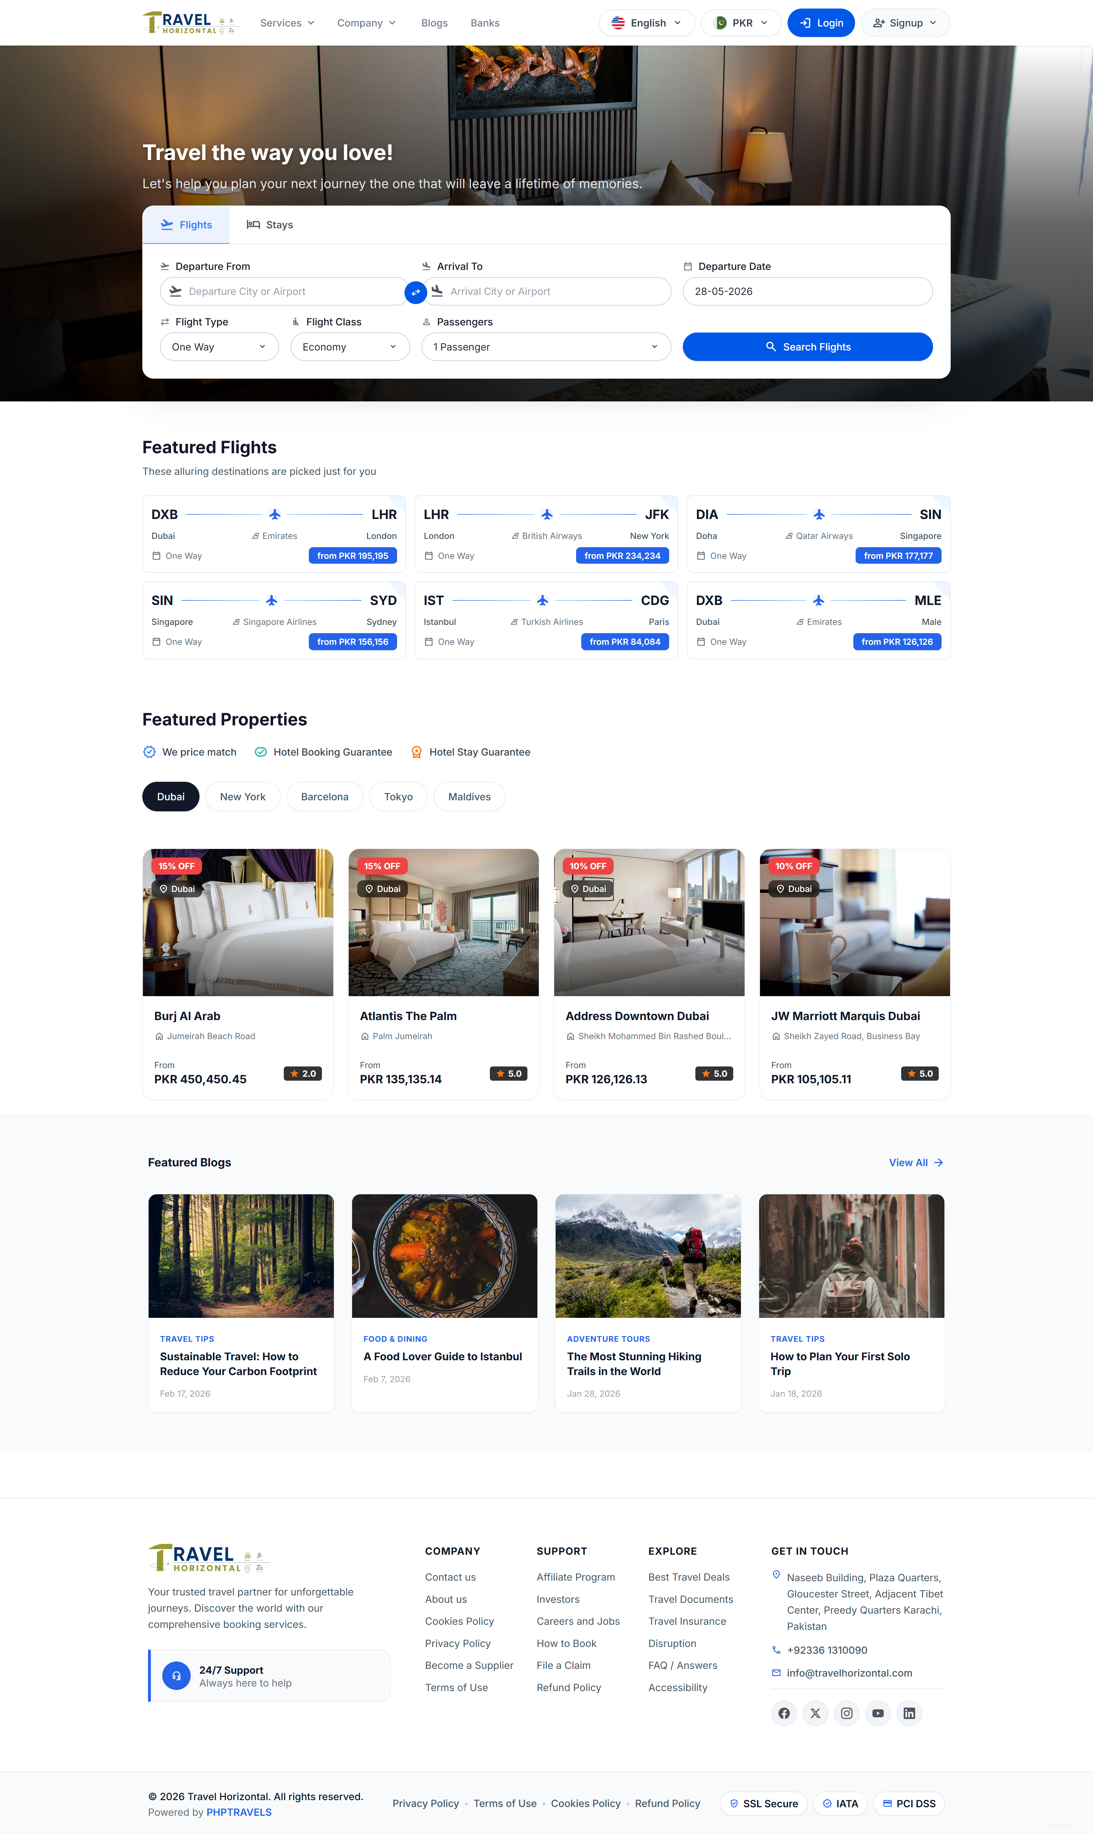This screenshot has width=1093, height=1834.
Task: Click the from PKR 126,126 price button
Action: (x=897, y=641)
